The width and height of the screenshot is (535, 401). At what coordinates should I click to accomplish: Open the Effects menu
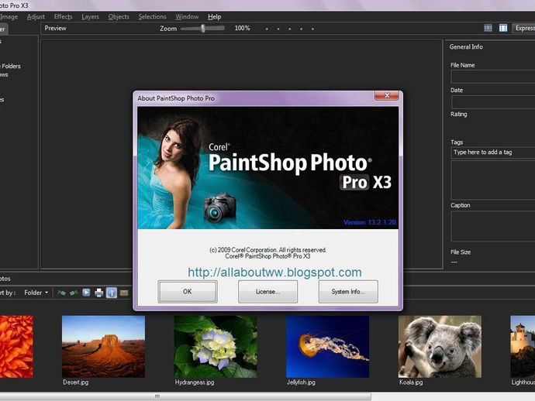click(x=63, y=17)
